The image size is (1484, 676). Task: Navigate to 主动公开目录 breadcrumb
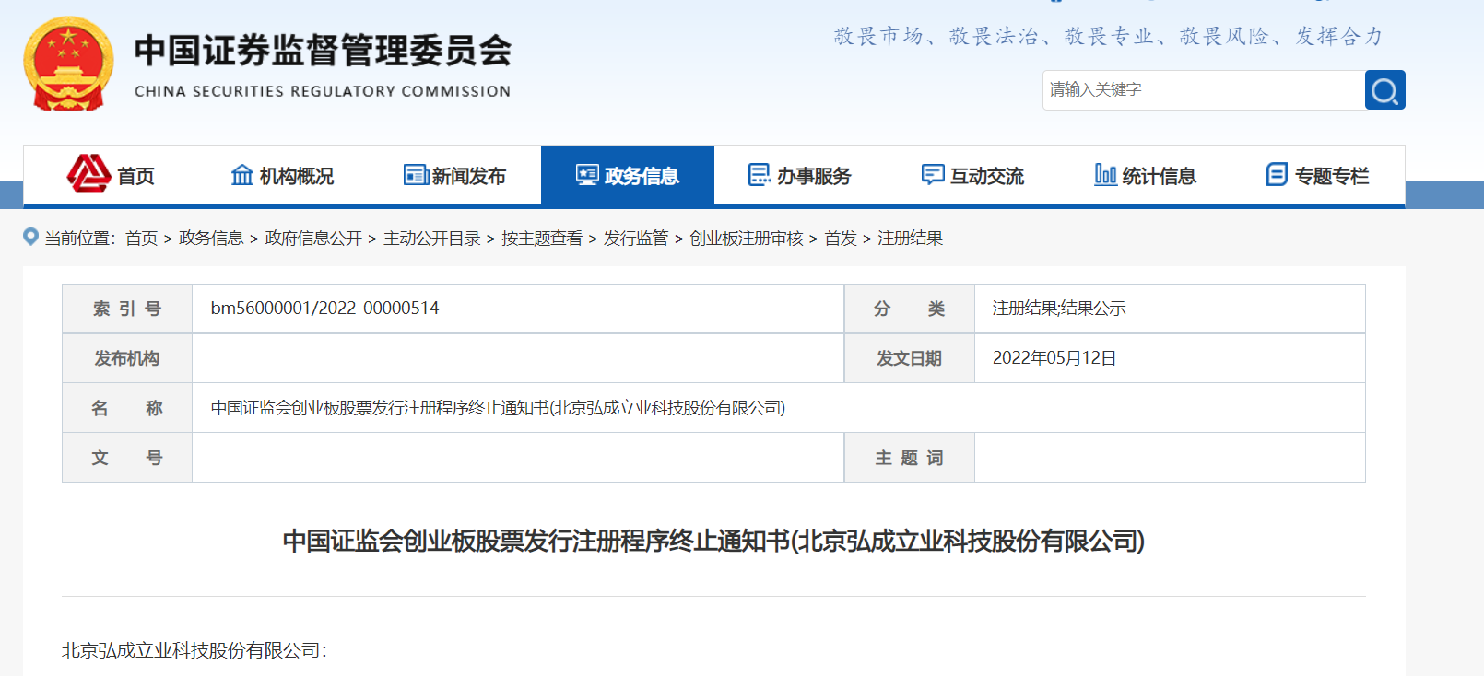pyautogui.click(x=431, y=239)
